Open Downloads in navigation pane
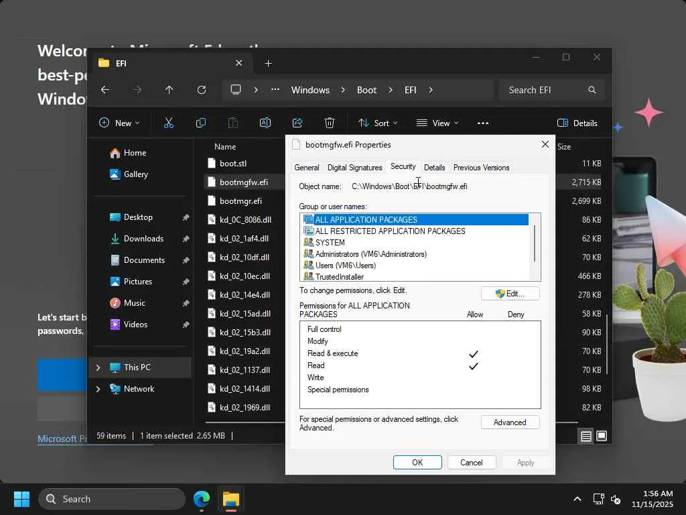 pos(143,239)
